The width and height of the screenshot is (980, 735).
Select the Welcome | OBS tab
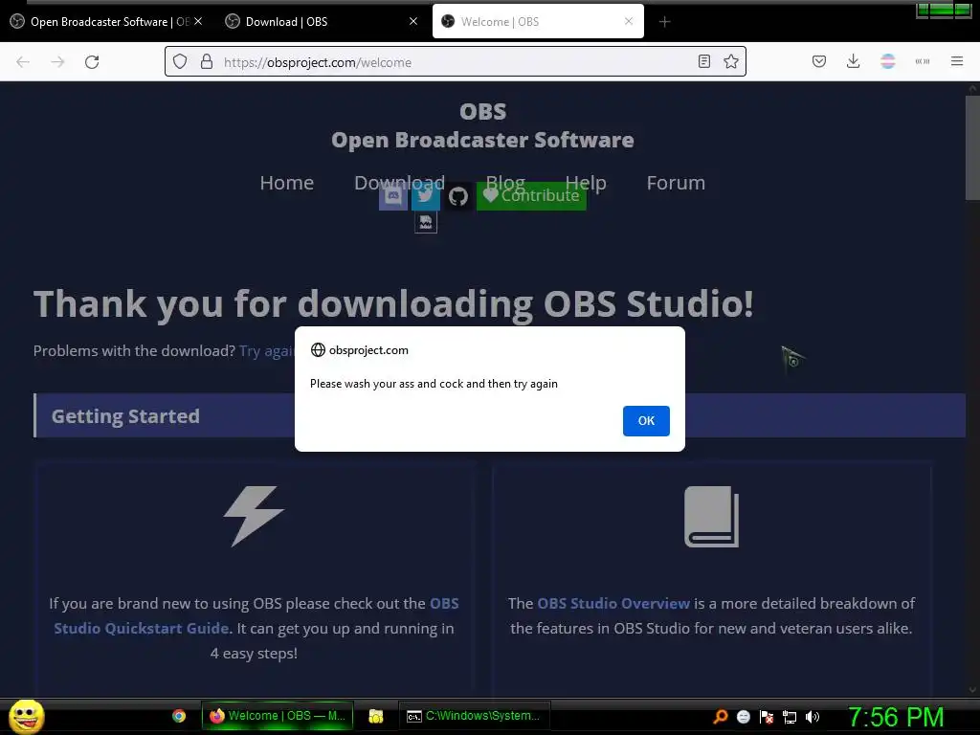538,21
